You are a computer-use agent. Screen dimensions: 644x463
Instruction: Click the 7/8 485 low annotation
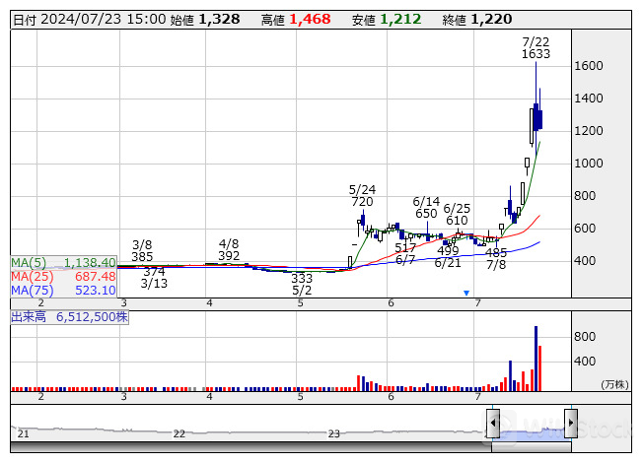pyautogui.click(x=496, y=259)
